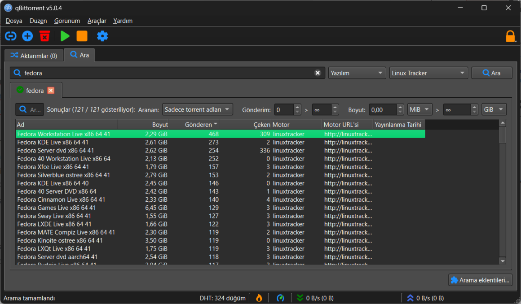The height and width of the screenshot is (304, 521).
Task: Click the Ara search button
Action: click(x=491, y=73)
